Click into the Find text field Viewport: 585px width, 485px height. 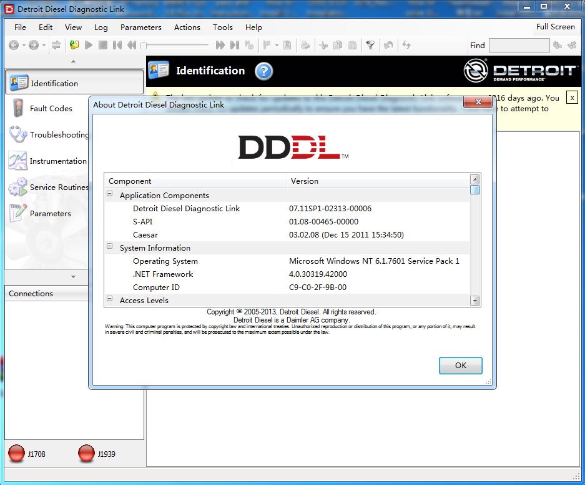519,45
